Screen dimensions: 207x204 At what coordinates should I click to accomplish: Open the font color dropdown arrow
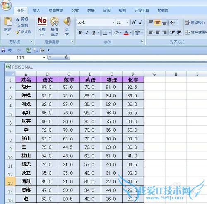pyautogui.click(x=130, y=33)
